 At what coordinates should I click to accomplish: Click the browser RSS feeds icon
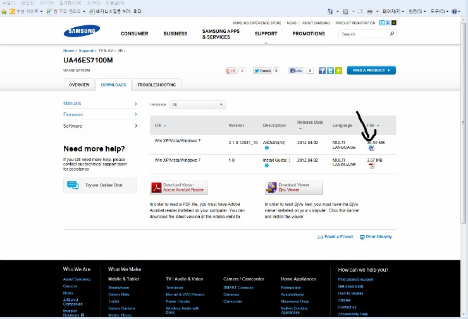[x=346, y=11]
